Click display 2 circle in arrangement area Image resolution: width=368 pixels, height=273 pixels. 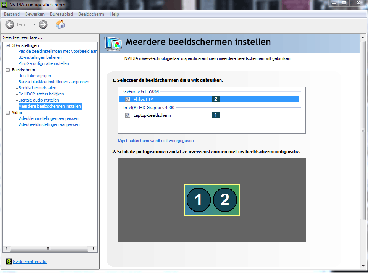[225, 200]
